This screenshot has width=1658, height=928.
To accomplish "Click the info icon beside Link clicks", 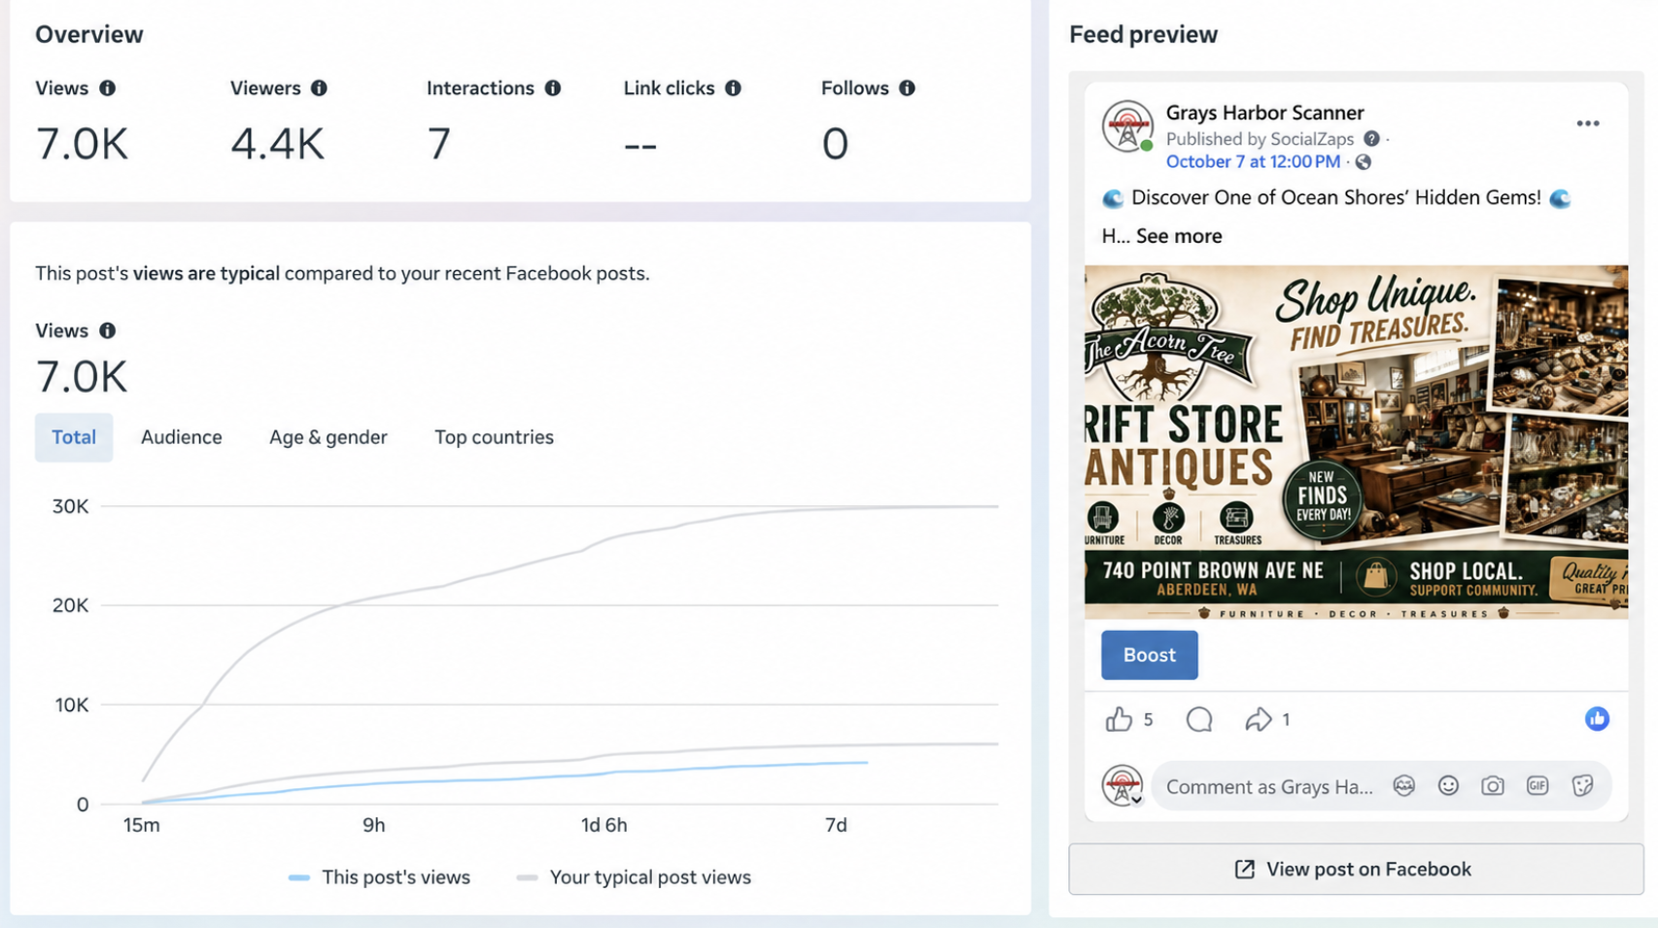I will tap(733, 88).
